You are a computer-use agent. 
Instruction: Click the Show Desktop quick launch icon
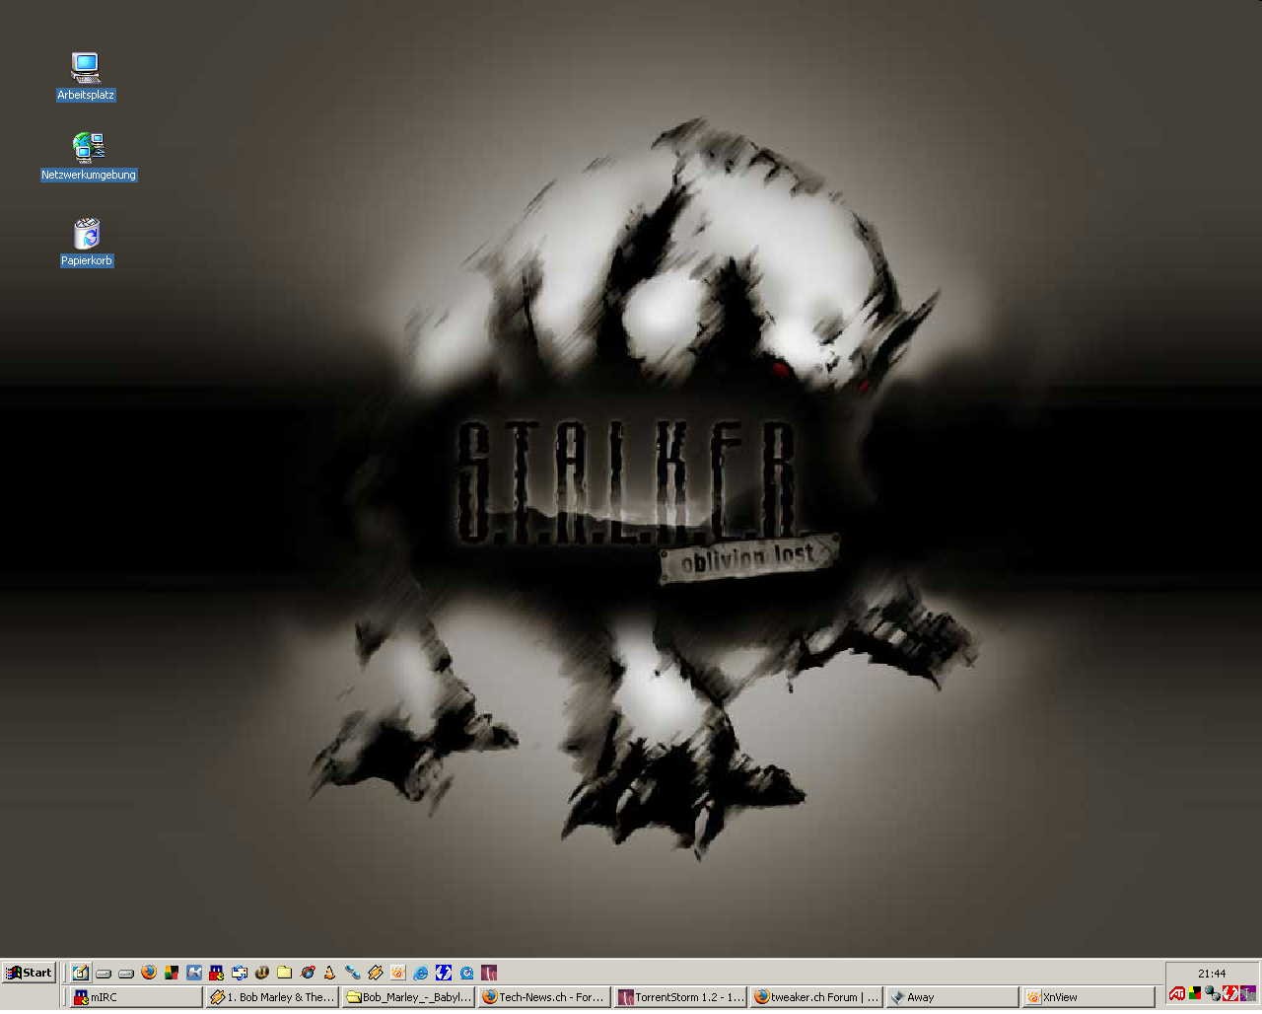pos(81,973)
